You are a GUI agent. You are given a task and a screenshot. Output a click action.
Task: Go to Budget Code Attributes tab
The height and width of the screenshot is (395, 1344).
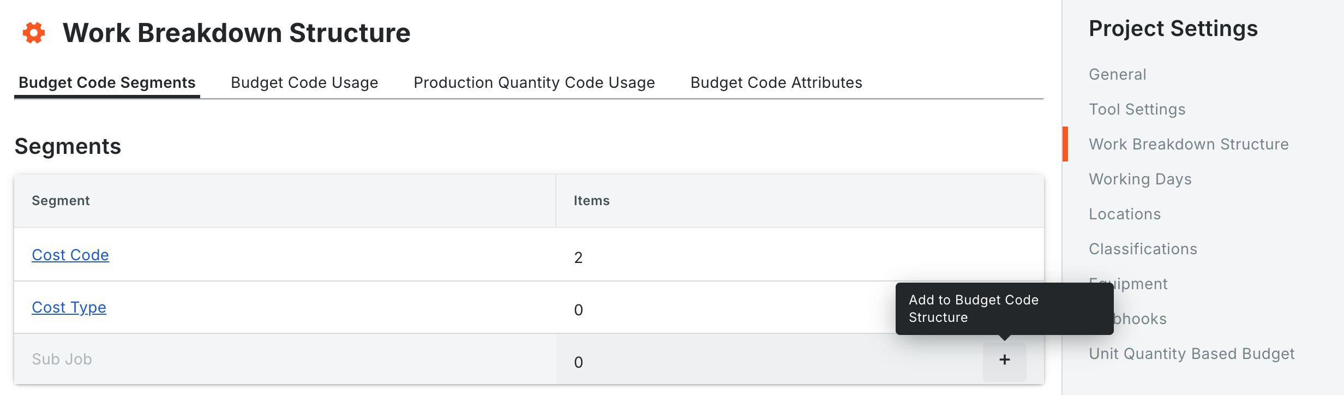776,82
